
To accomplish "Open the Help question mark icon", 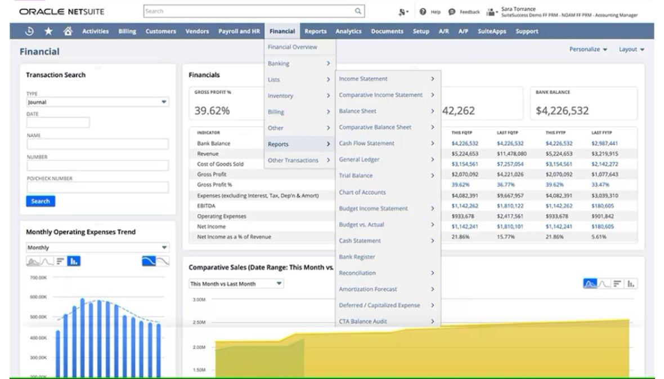I will coord(423,11).
